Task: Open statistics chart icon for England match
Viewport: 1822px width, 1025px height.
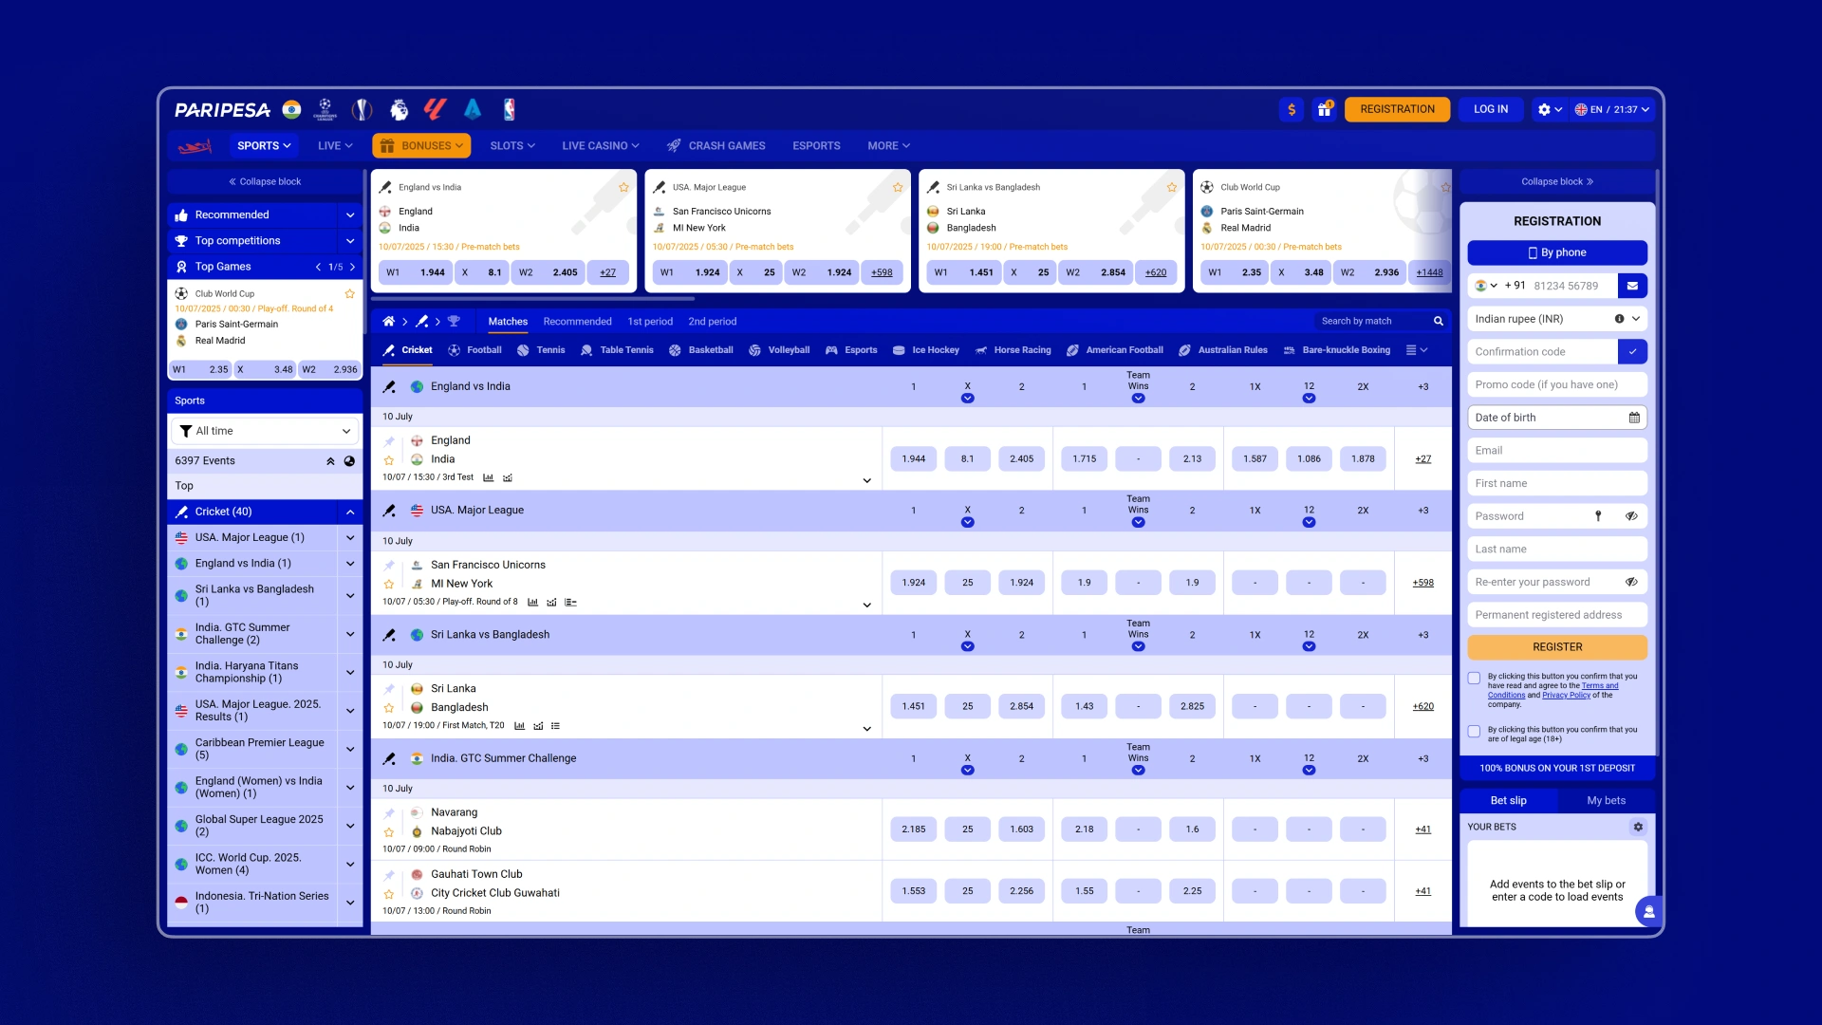Action: click(x=489, y=477)
